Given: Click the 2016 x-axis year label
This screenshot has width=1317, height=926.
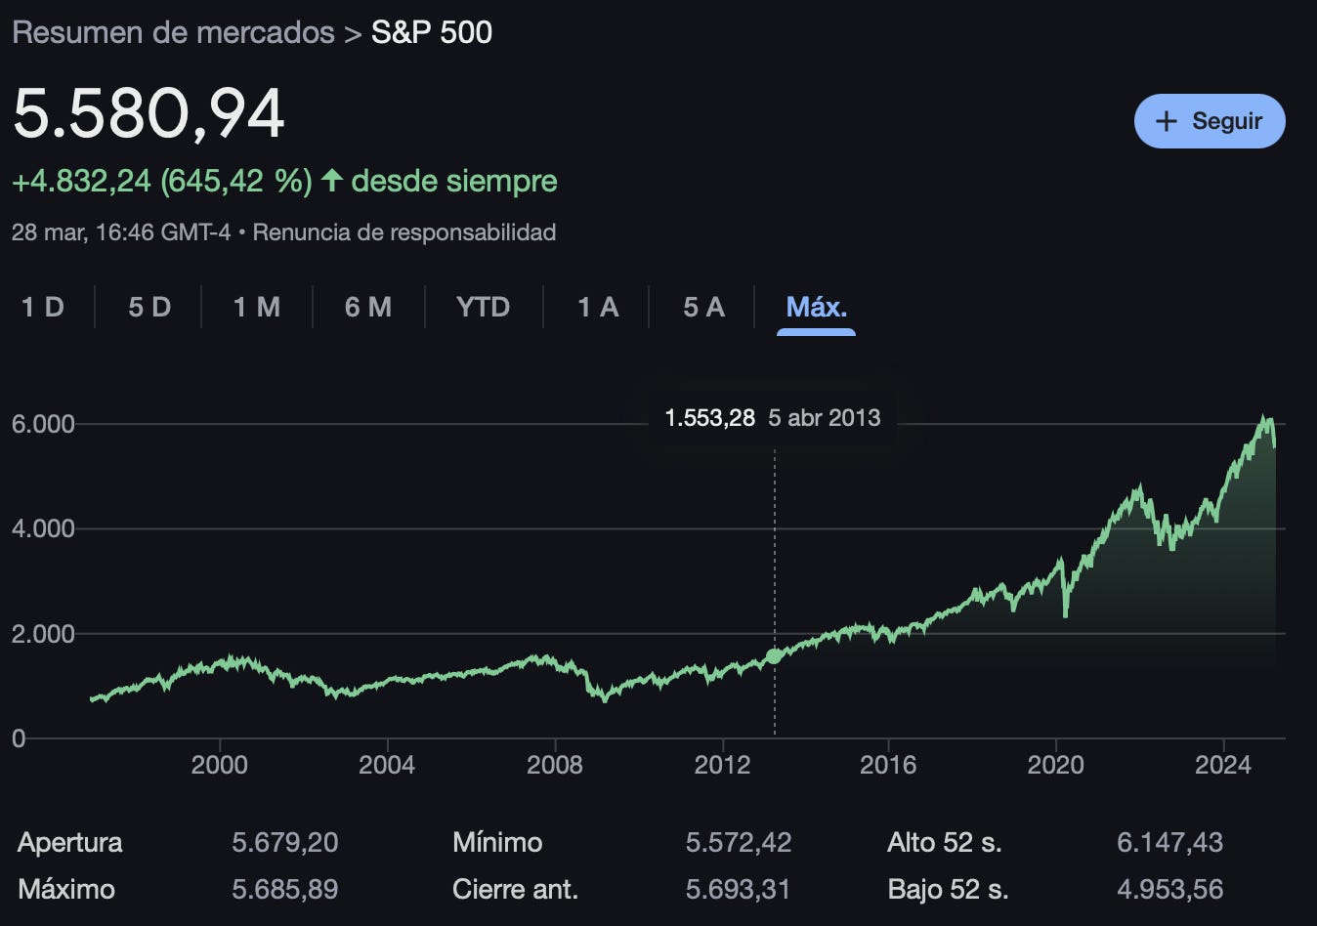Looking at the screenshot, I should pos(888,765).
